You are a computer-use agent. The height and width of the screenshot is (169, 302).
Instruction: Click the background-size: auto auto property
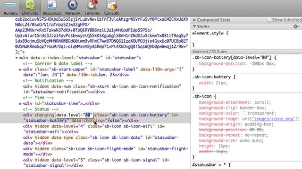point(232,141)
